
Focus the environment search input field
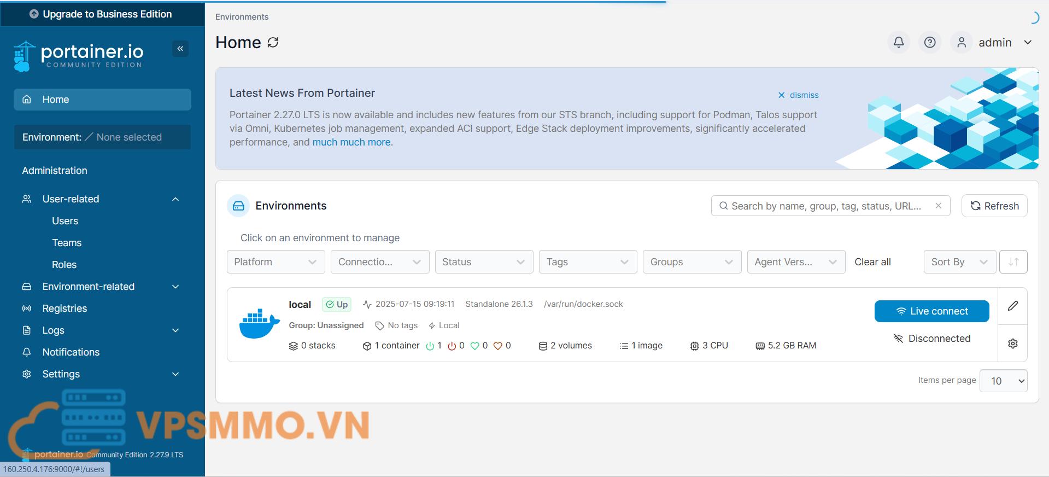(825, 206)
